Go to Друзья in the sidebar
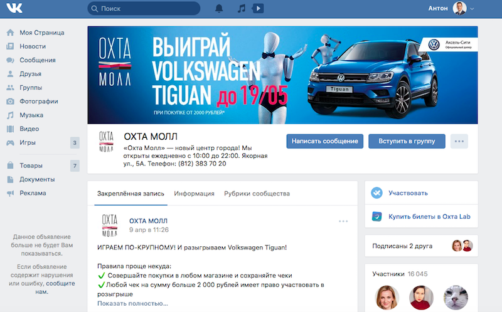Viewport: 502px width, 312px height. [30, 74]
